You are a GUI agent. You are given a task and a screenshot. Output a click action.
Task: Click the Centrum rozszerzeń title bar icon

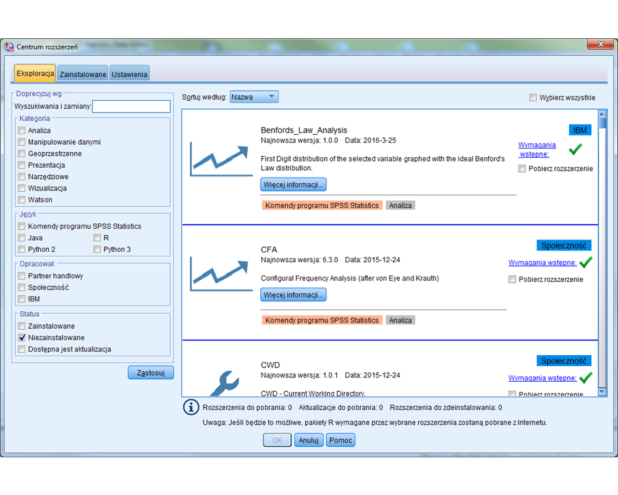[x=9, y=47]
